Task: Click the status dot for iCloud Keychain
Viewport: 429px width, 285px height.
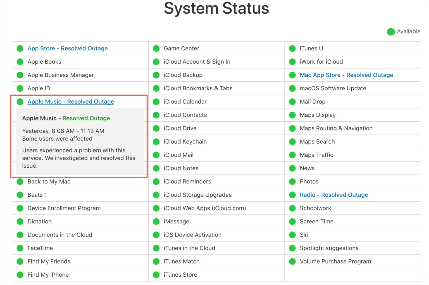Action: tap(156, 141)
